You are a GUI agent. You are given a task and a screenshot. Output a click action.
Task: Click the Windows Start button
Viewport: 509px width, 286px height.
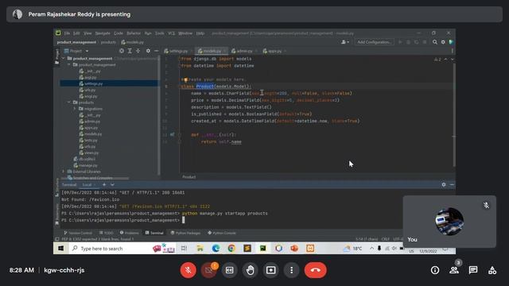pyautogui.click(x=60, y=249)
